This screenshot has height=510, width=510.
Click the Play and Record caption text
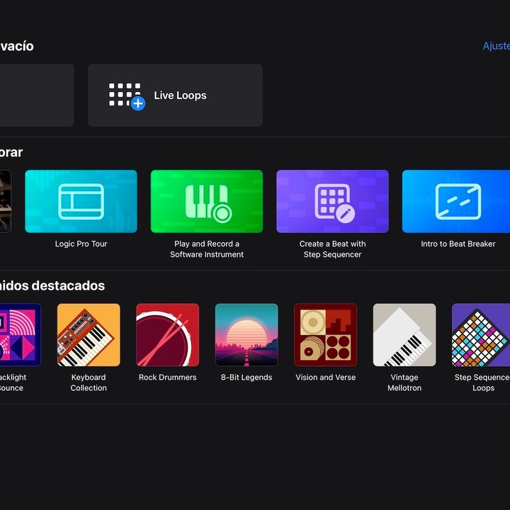tap(207, 249)
